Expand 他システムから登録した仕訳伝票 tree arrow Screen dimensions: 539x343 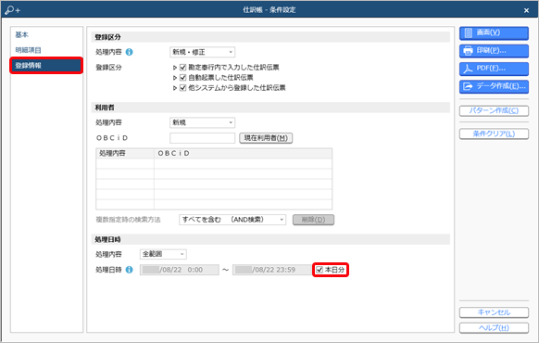175,88
